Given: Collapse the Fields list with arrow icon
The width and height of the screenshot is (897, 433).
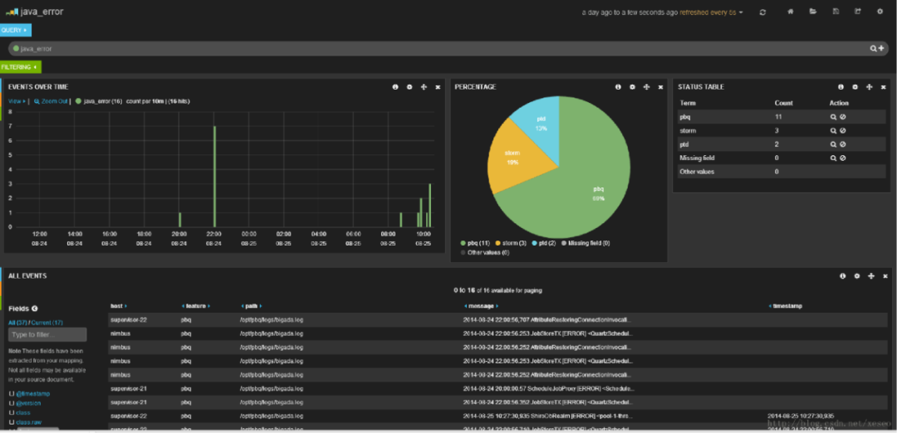Looking at the screenshot, I should click(34, 309).
